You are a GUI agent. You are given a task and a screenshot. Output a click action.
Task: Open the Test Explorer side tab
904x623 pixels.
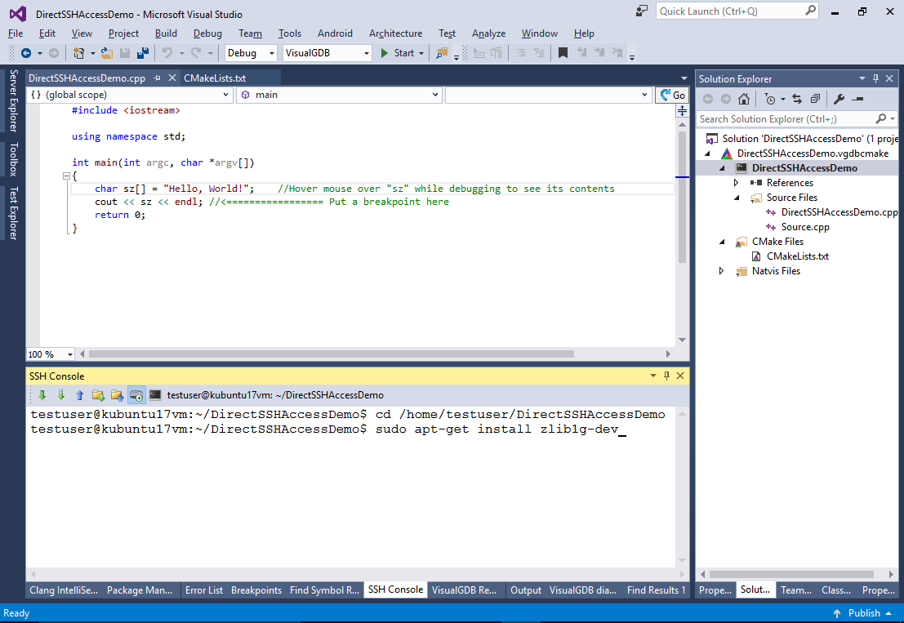click(x=13, y=212)
